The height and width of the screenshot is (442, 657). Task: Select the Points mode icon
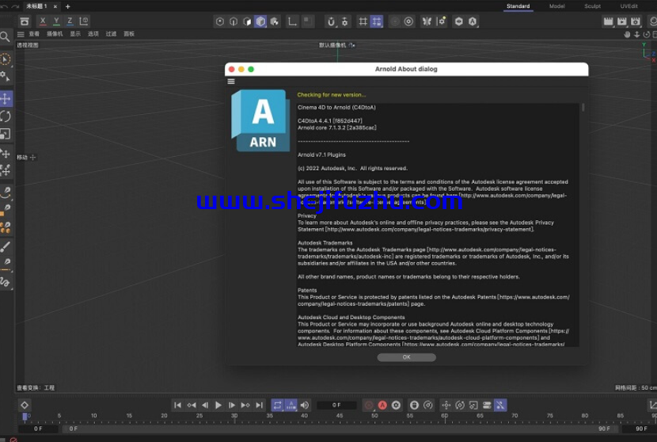220,21
